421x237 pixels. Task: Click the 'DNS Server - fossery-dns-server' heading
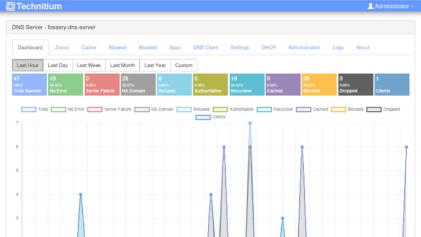click(x=54, y=27)
